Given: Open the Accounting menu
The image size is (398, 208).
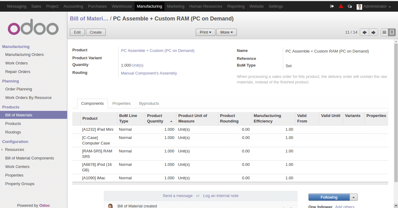Looking at the screenshot, I should pyautogui.click(x=73, y=6).
